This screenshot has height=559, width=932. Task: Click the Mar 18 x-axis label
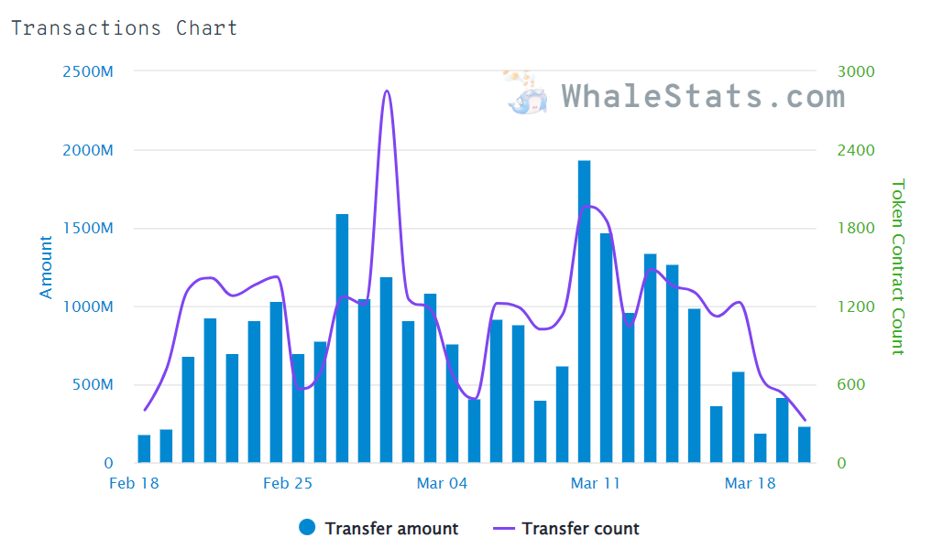[x=750, y=483]
